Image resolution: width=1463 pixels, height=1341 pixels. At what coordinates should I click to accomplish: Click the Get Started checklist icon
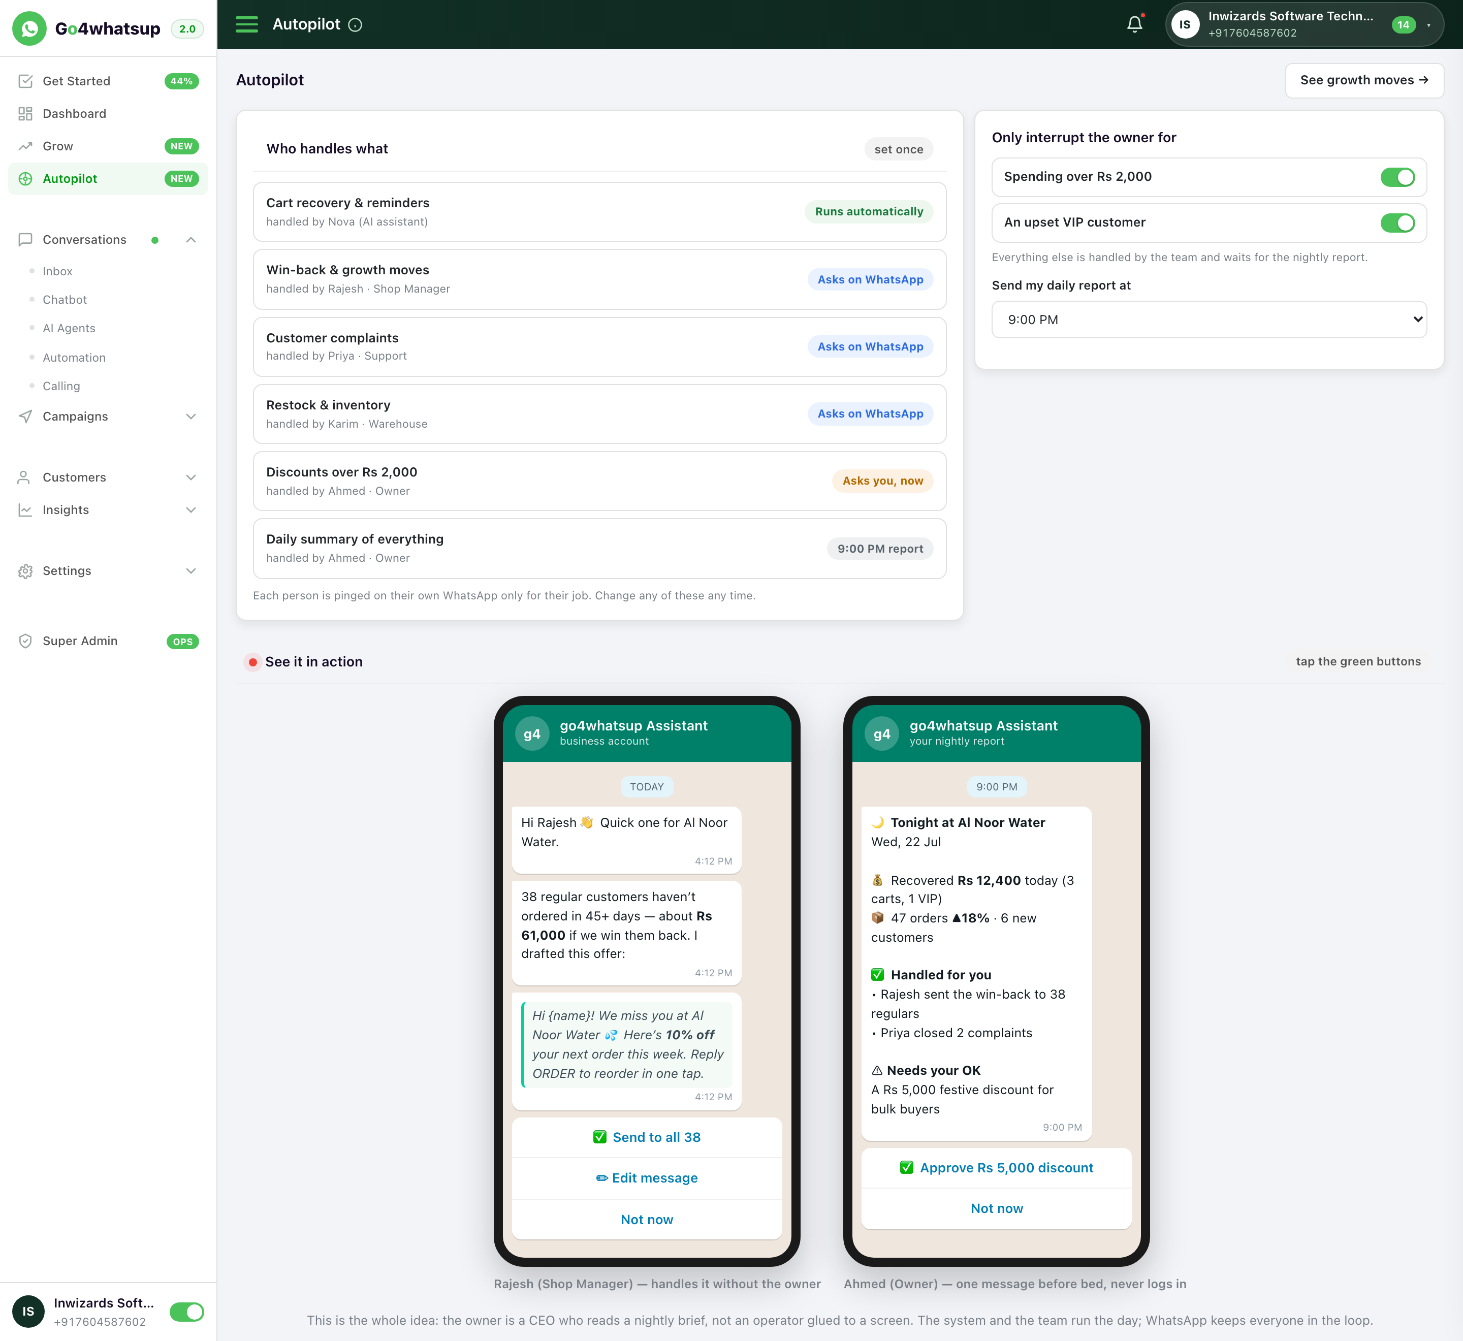point(25,81)
